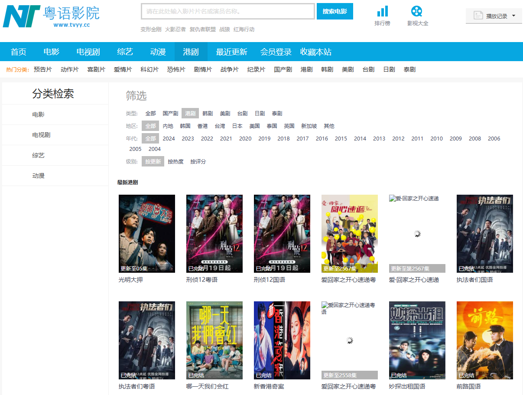Filter by year 2004
This screenshot has width=523, height=395.
(155, 149)
